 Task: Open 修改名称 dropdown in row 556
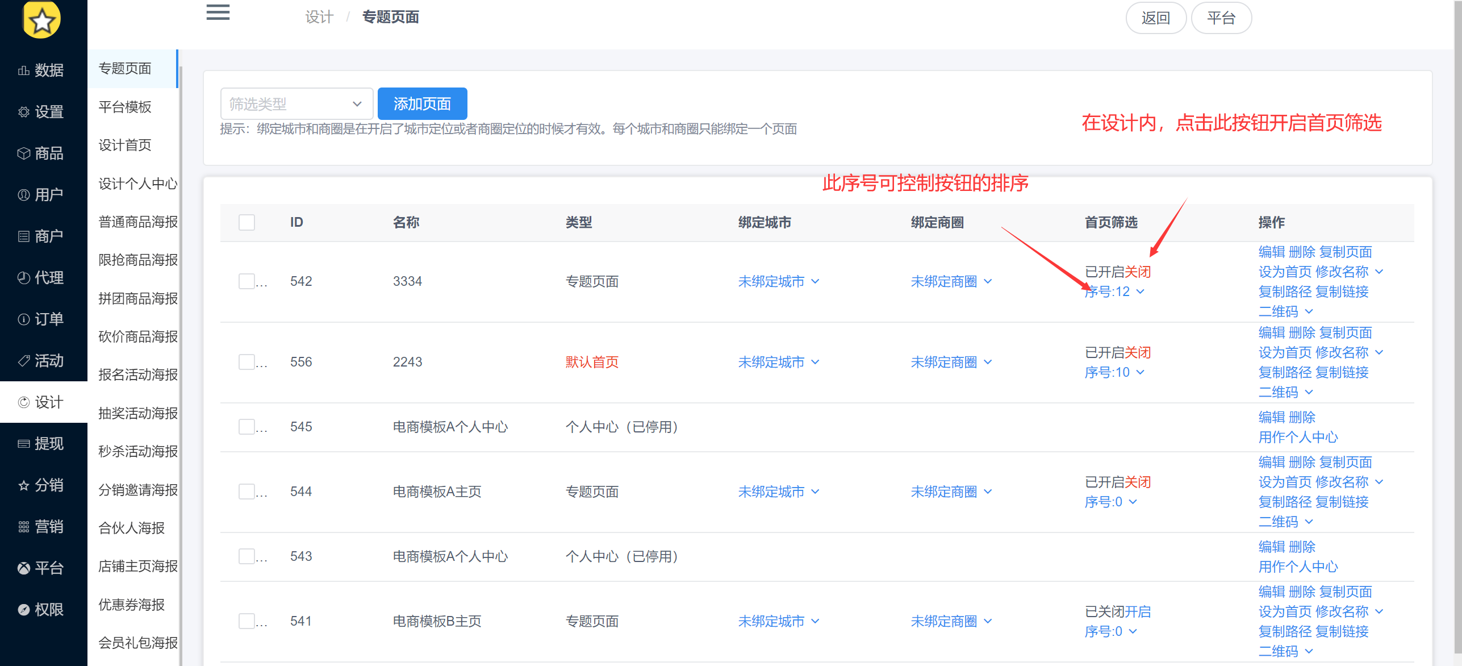point(1349,352)
